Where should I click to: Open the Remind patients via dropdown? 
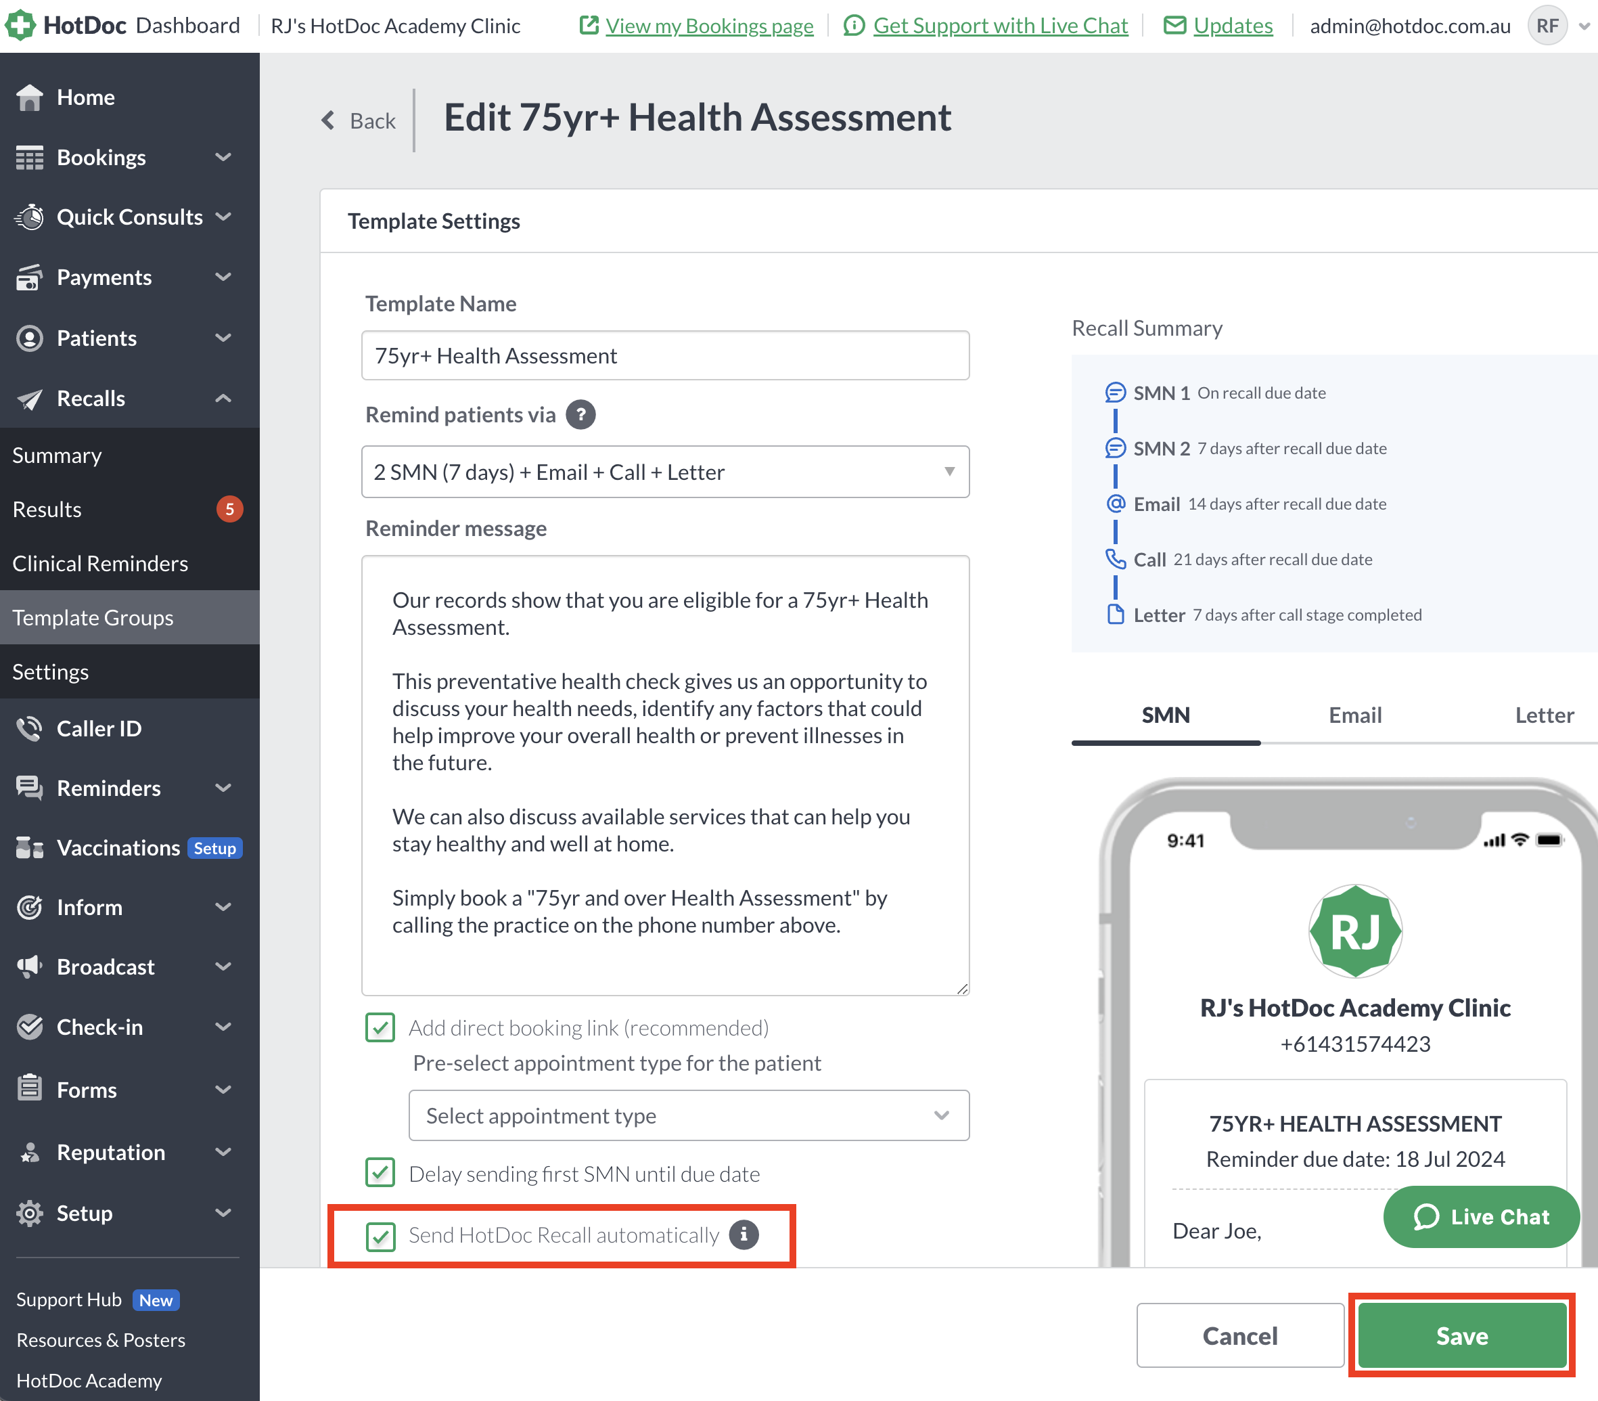[665, 472]
